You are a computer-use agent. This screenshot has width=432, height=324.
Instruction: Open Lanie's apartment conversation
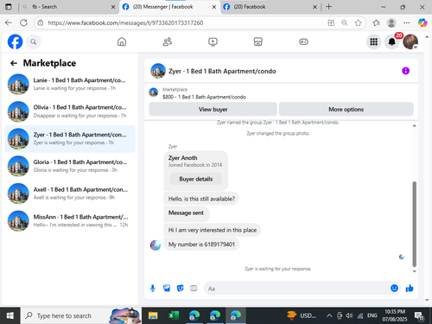click(x=70, y=84)
